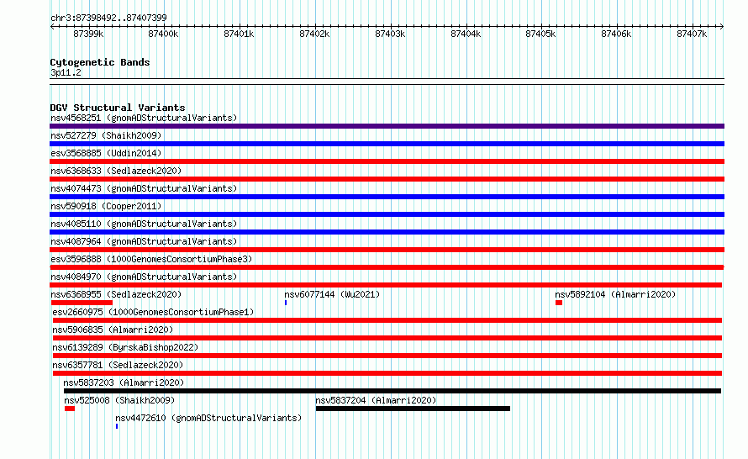Click the 87401k ruler position
The height and width of the screenshot is (459, 748).
(239, 34)
